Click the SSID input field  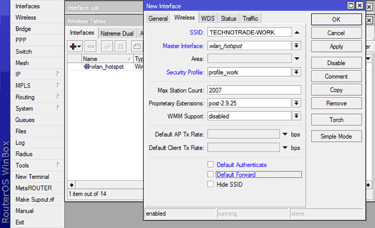(x=250, y=32)
